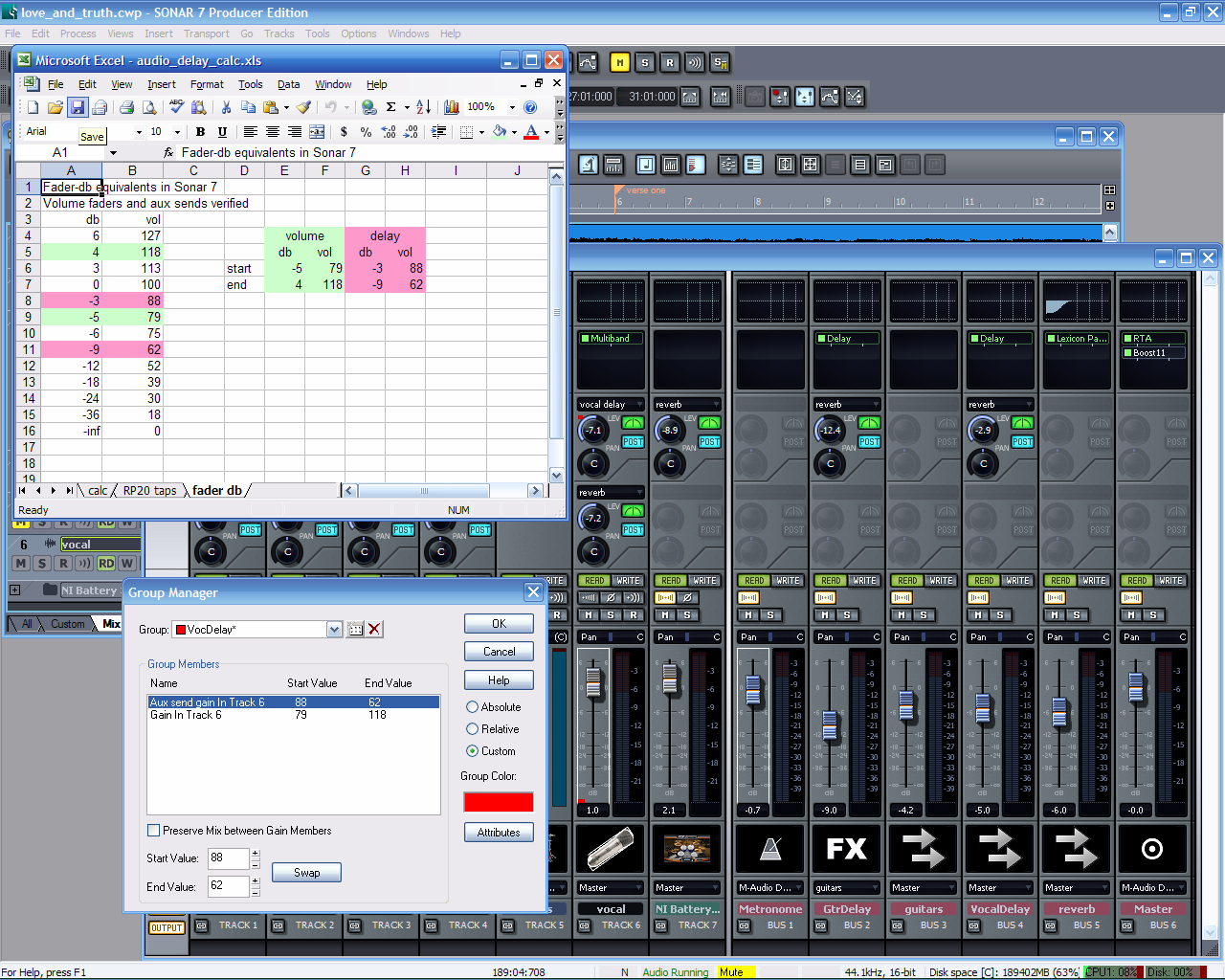Screen dimensions: 1225x980
Task: Click metronome icon on Metronome bus
Action: 770,848
